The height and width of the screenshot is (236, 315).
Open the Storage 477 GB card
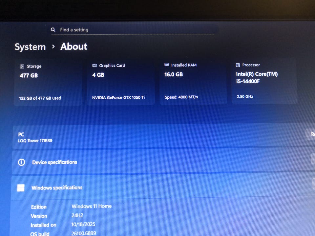pos(48,83)
